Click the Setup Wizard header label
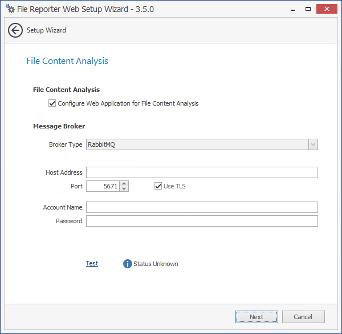342x334 pixels. pos(46,30)
